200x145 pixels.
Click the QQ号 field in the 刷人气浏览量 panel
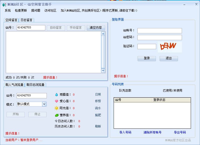(x=32, y=96)
